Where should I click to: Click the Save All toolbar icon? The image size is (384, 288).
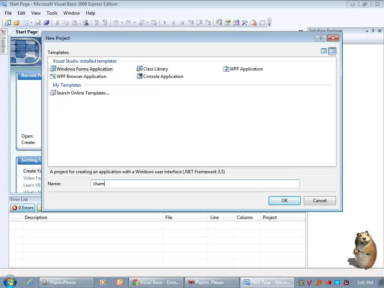click(46, 22)
